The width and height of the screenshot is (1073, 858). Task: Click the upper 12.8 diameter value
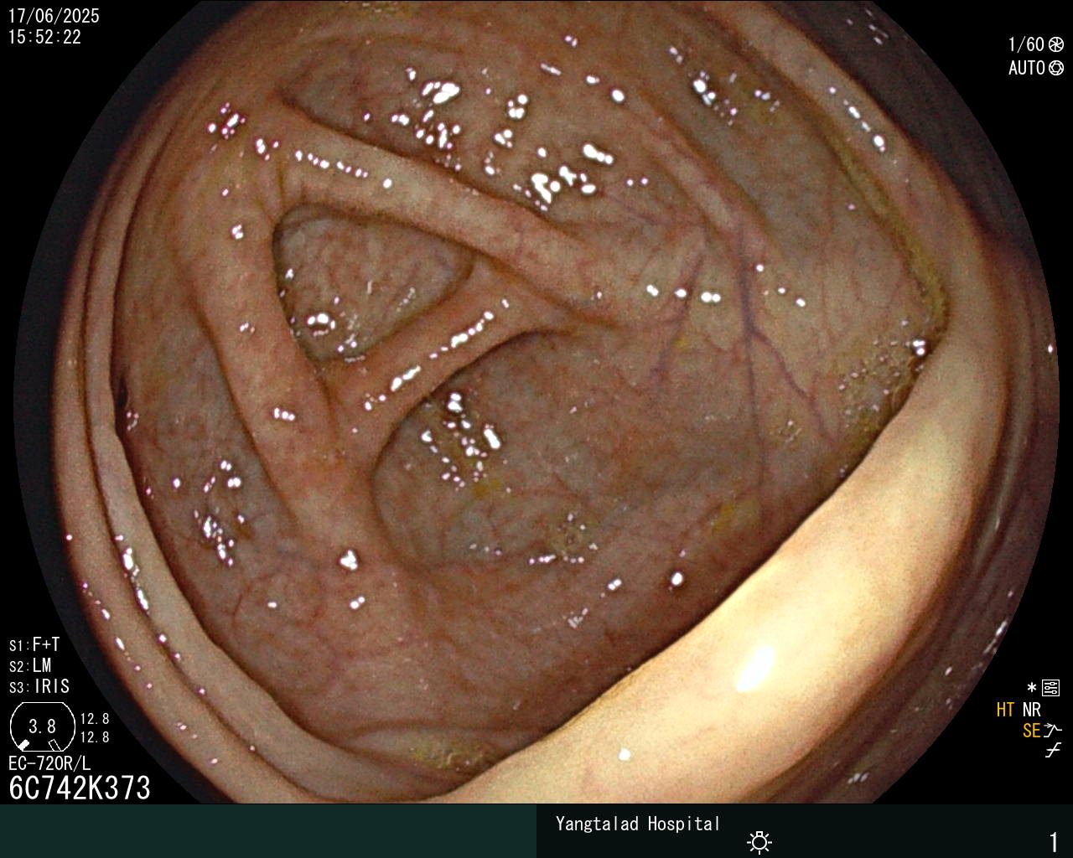pyautogui.click(x=95, y=719)
